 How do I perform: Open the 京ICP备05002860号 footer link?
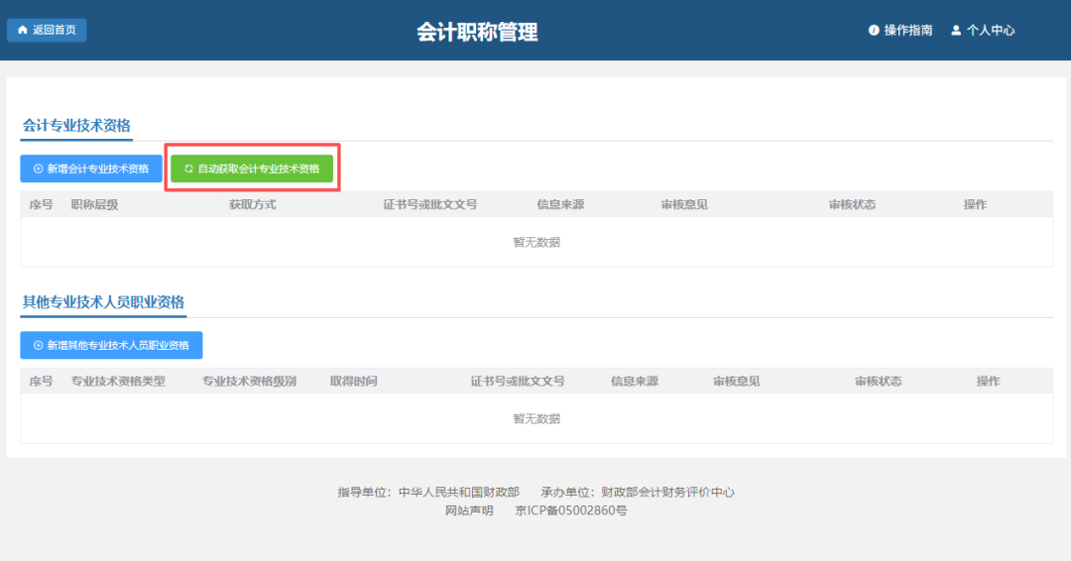[570, 510]
